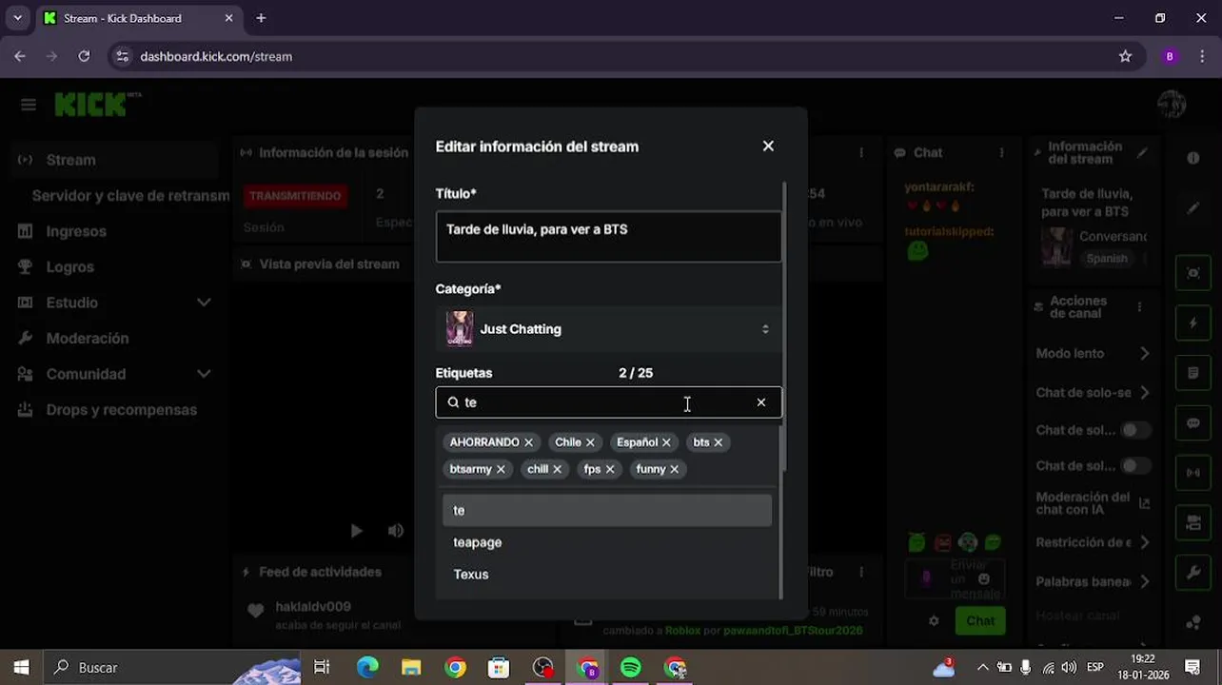This screenshot has height=685, width=1222.
Task: Remove the btsarmy tag
Action: 501,469
